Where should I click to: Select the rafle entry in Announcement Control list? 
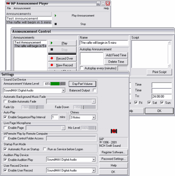pyautogui.click(x=30, y=46)
